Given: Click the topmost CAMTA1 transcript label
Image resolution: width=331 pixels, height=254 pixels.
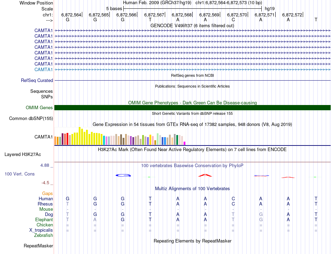Looking at the screenshot, I should [x=44, y=30].
